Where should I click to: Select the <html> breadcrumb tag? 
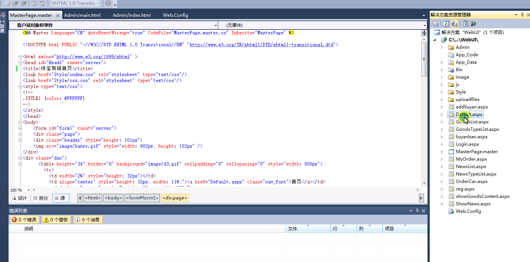93,198
